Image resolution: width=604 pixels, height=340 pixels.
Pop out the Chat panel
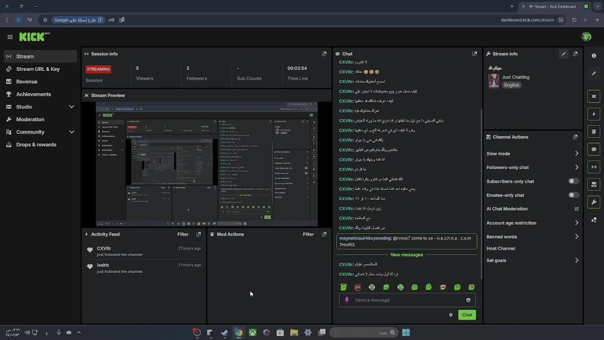click(x=475, y=54)
